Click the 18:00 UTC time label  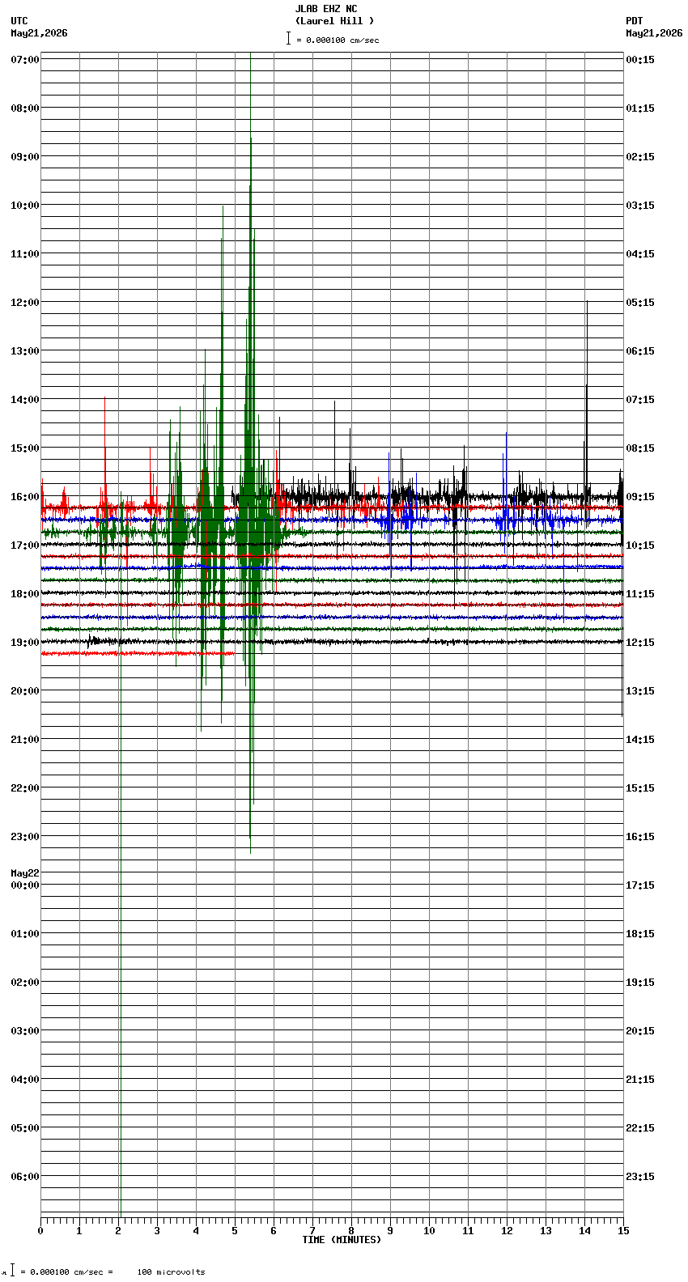coord(25,594)
